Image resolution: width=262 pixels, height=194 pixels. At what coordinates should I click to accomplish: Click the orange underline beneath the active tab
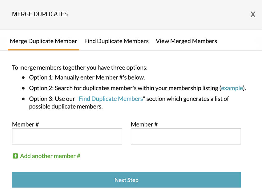point(43,50)
